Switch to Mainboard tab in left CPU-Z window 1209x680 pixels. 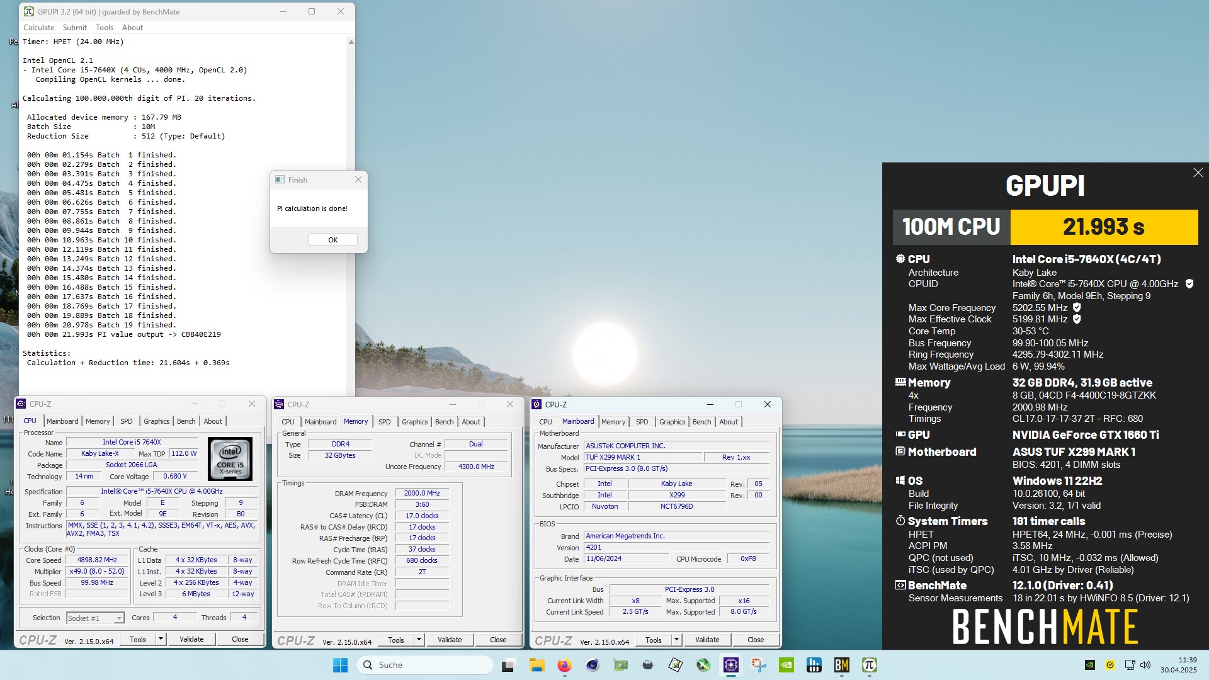(62, 421)
